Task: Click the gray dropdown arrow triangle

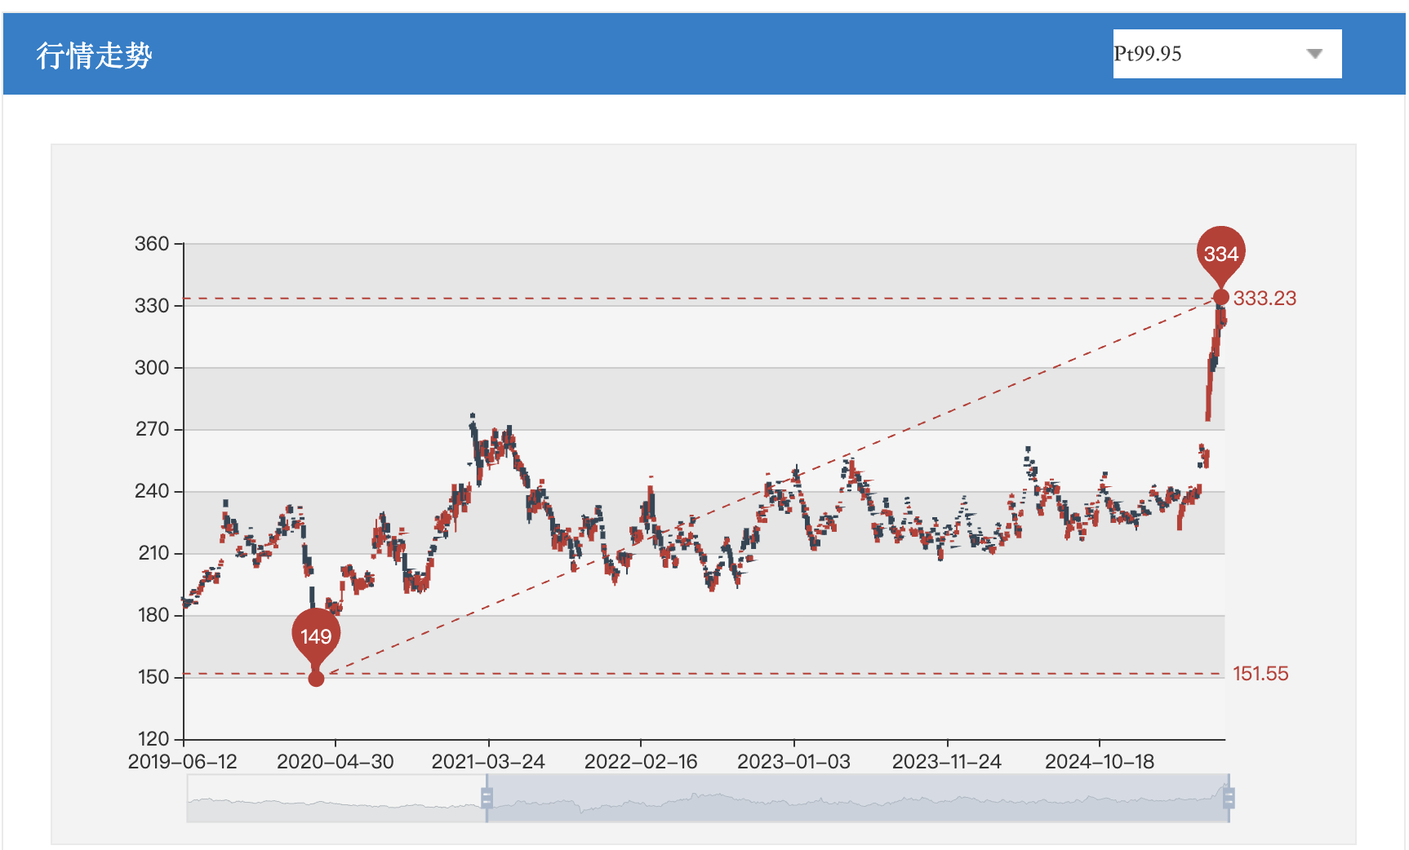Action: tap(1313, 54)
